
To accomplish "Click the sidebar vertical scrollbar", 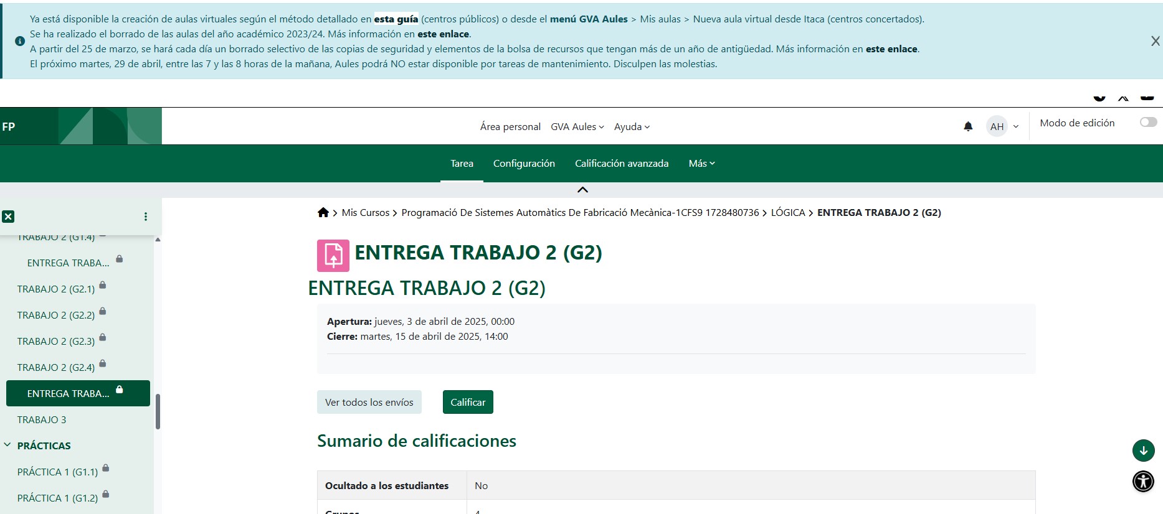I will [x=158, y=411].
